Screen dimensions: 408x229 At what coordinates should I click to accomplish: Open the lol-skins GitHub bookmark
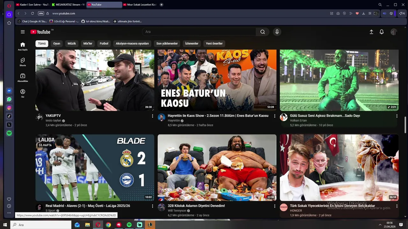click(x=96, y=21)
